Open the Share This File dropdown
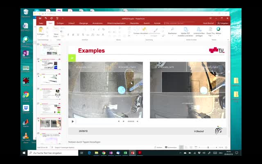This screenshot has width=262, height=164. tap(210, 32)
